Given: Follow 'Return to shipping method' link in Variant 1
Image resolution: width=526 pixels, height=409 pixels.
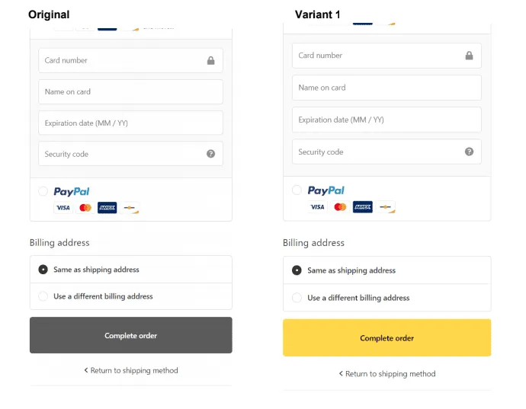Looking at the screenshot, I should [387, 374].
